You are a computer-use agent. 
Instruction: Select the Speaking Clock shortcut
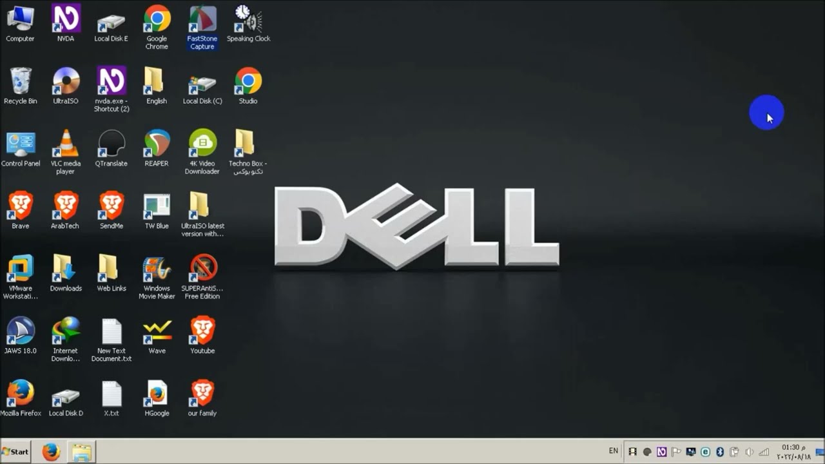248,24
